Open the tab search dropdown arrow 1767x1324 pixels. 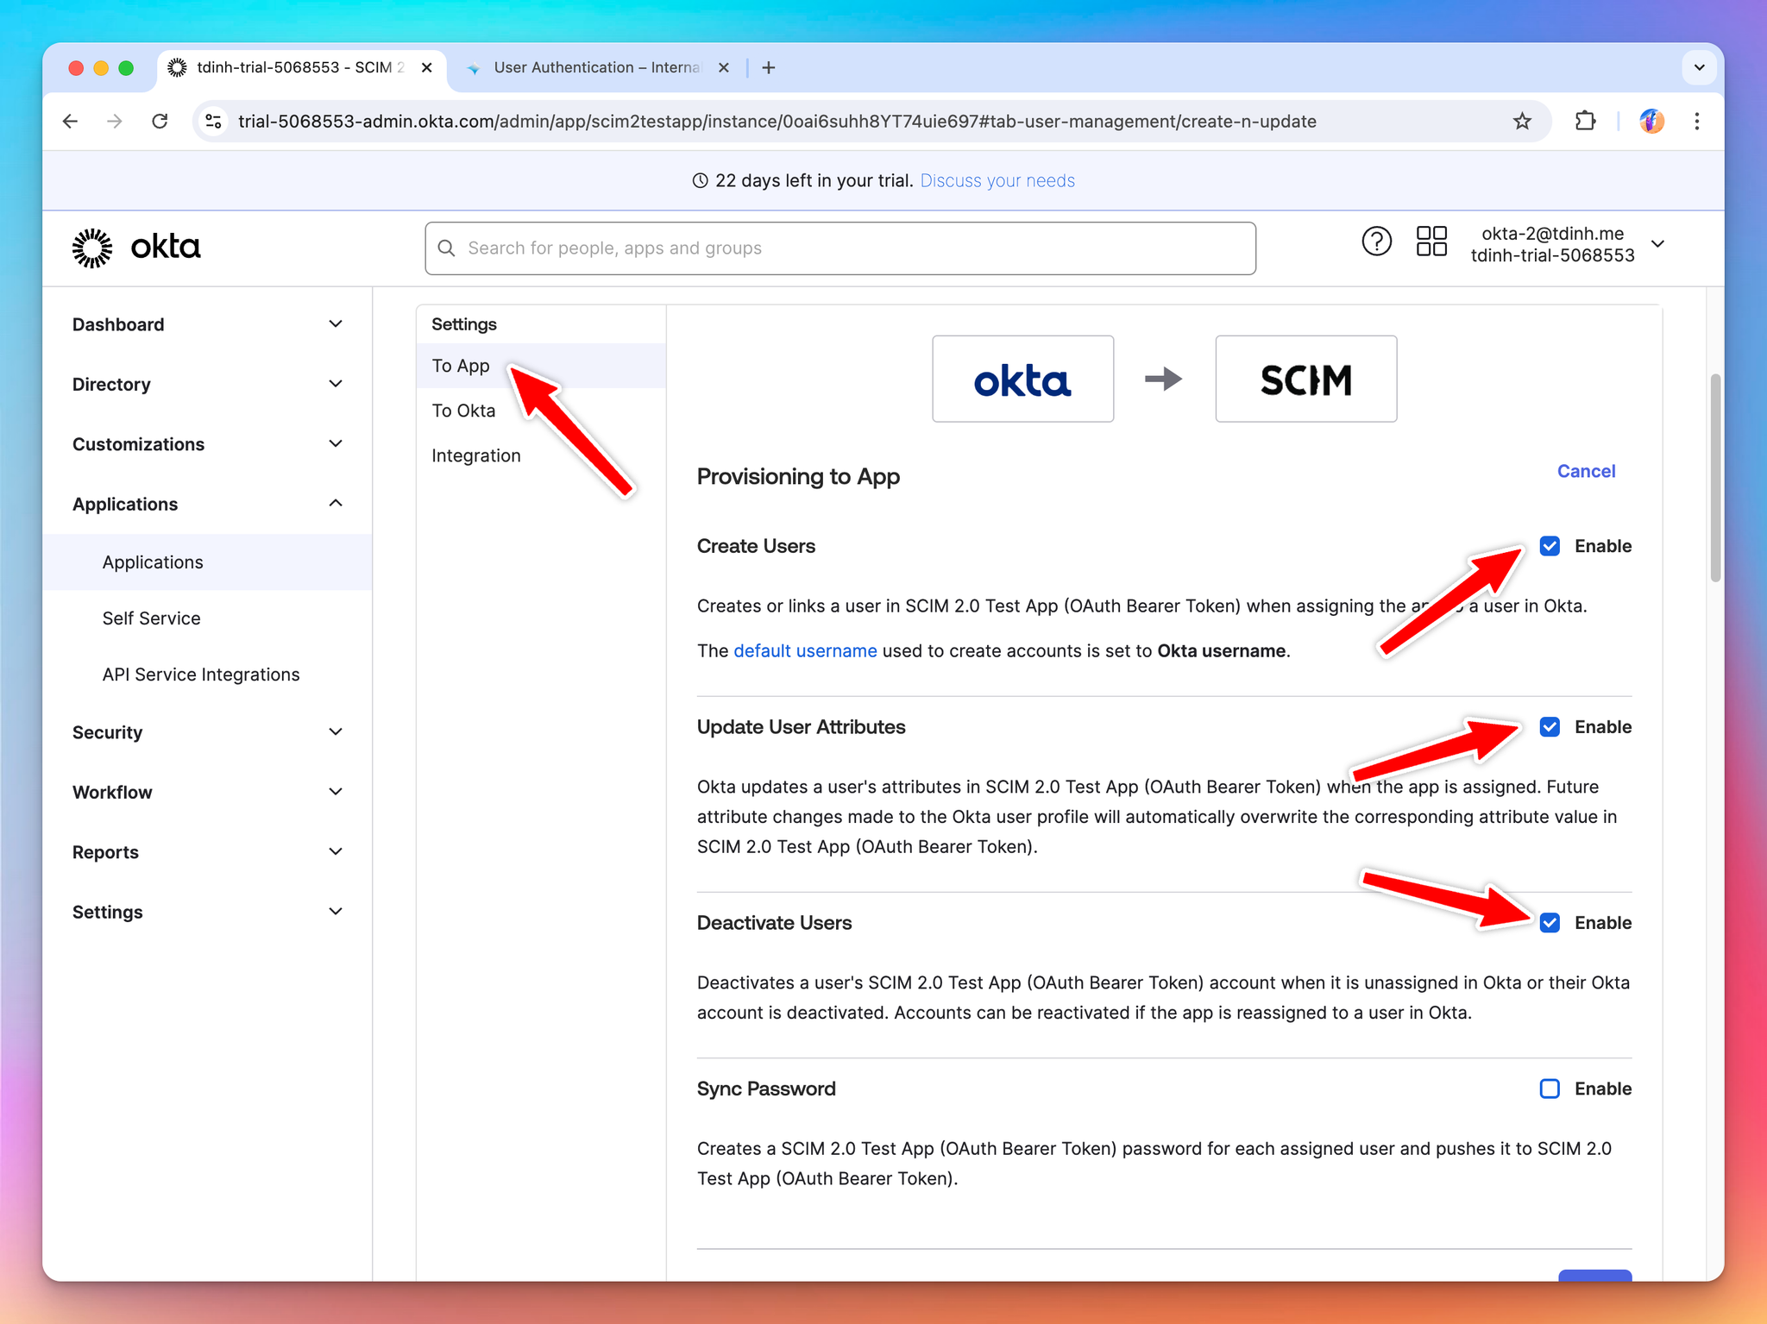tap(1699, 67)
